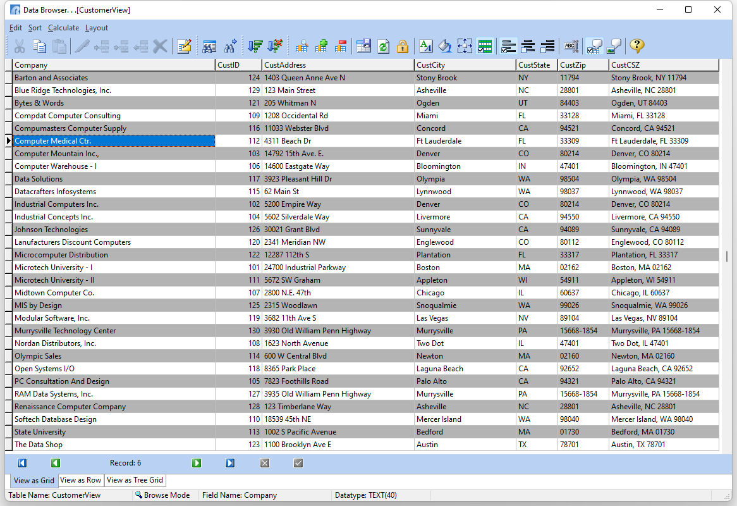Click the ABC column width icon
The width and height of the screenshot is (737, 506).
point(571,46)
